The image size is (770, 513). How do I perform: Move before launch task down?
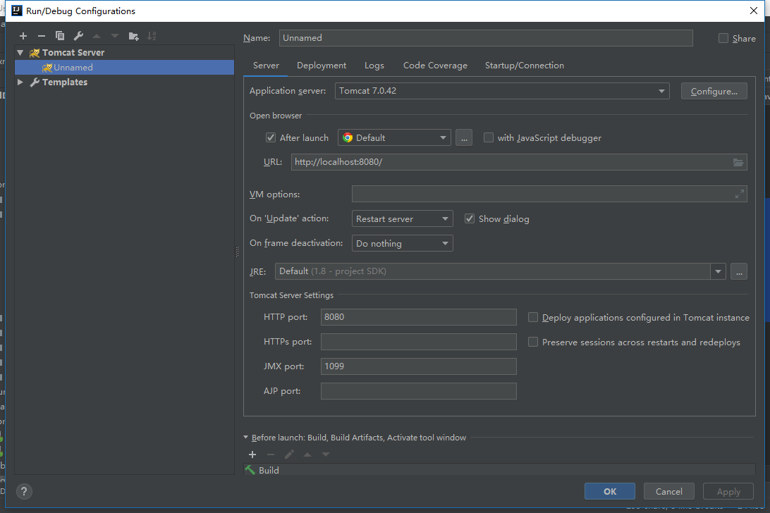(326, 455)
